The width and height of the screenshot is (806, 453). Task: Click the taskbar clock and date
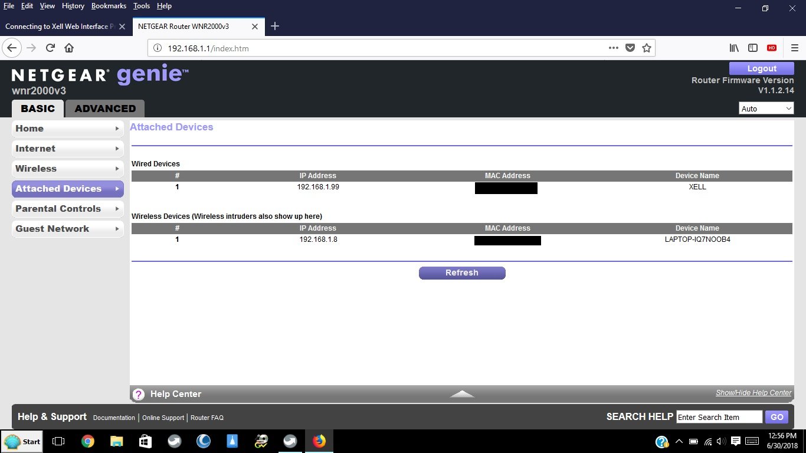pos(784,441)
